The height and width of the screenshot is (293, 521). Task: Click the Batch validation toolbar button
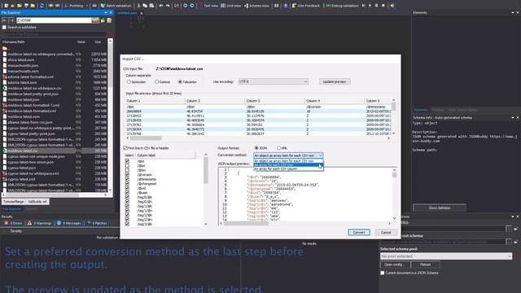click(116, 6)
